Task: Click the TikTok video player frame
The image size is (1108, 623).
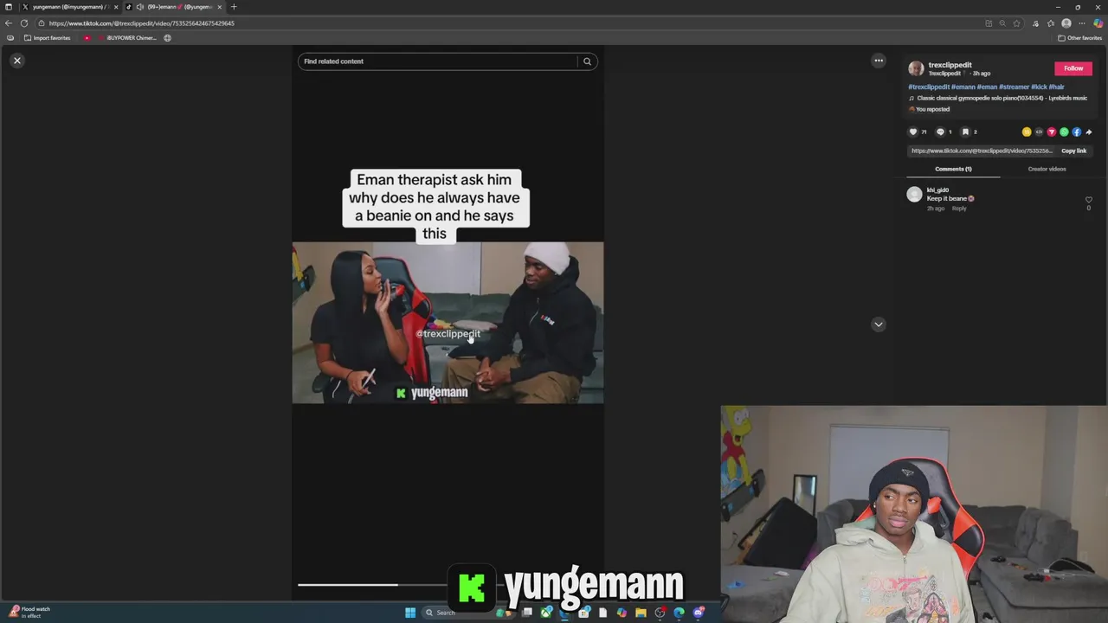Action: [x=448, y=323]
